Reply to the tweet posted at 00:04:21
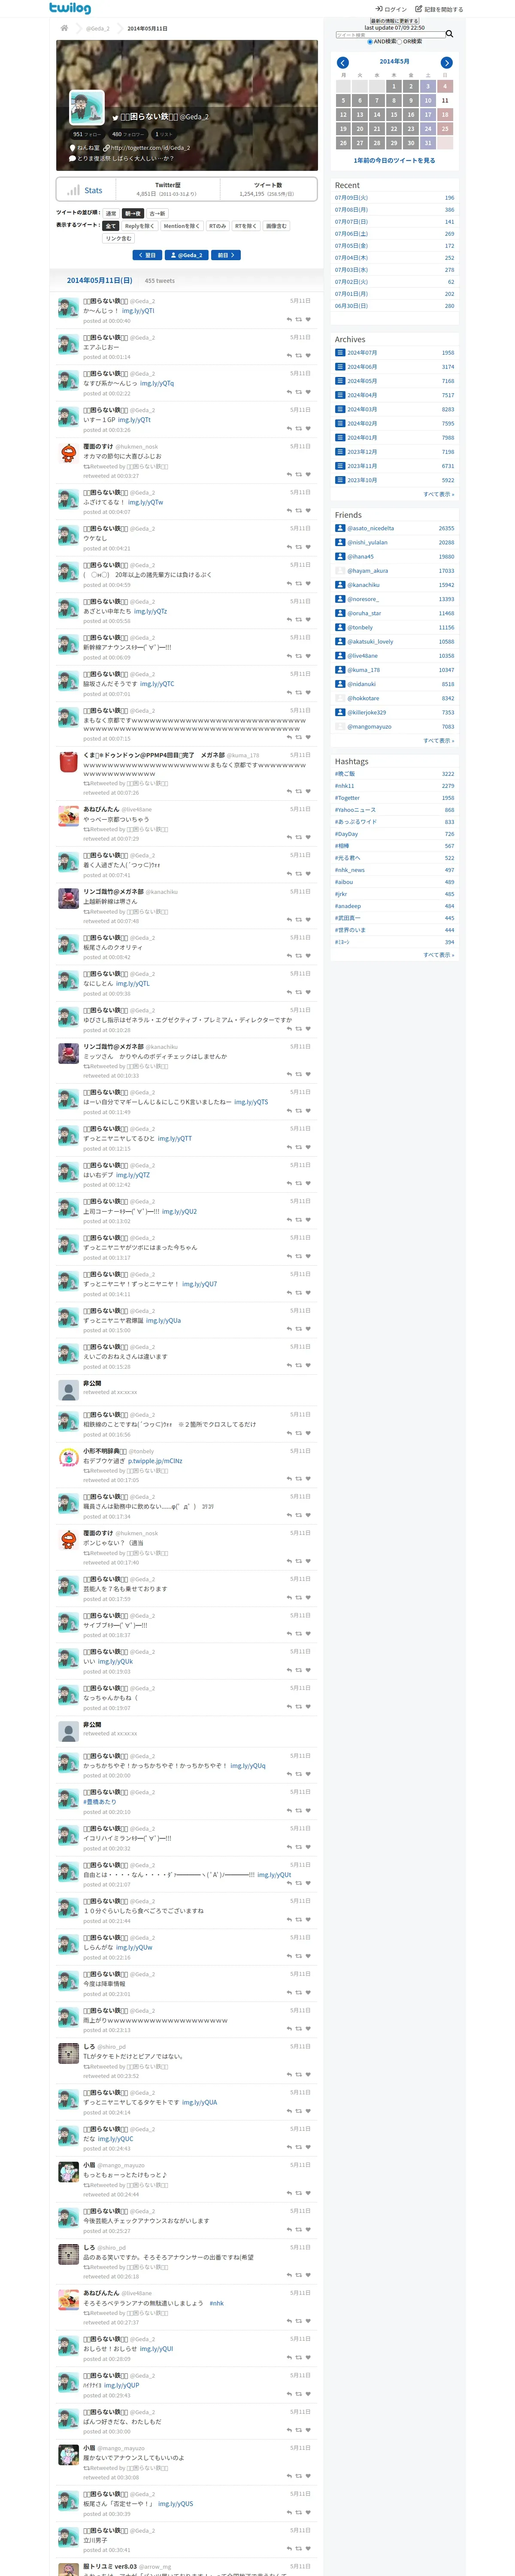Viewport: 515px width, 2576px height. (x=289, y=547)
